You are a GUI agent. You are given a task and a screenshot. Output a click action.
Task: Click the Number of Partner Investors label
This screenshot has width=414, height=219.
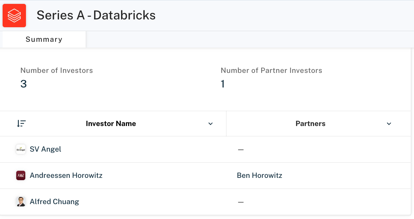(x=272, y=71)
